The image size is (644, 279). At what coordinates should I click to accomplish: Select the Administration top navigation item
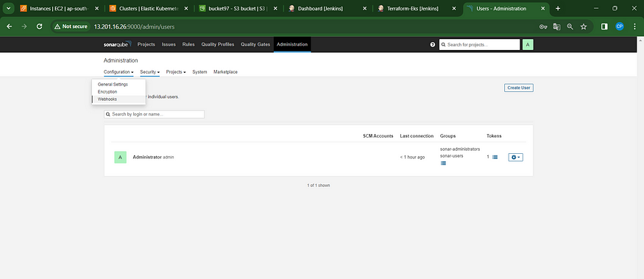tap(292, 44)
